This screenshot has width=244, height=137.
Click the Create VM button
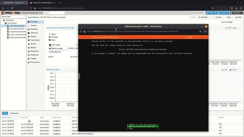click(x=211, y=13)
